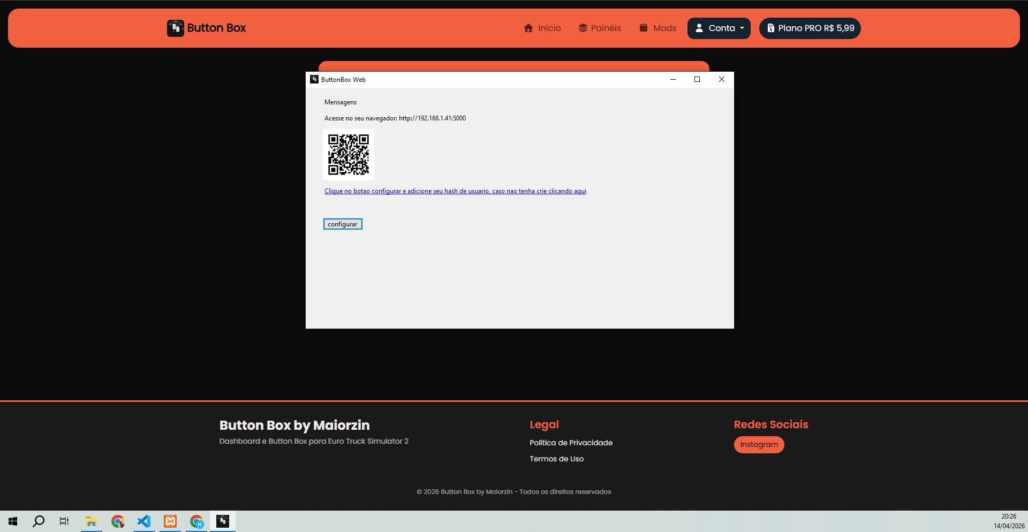
Task: Open the Termos de Uso link
Action: [x=556, y=459]
